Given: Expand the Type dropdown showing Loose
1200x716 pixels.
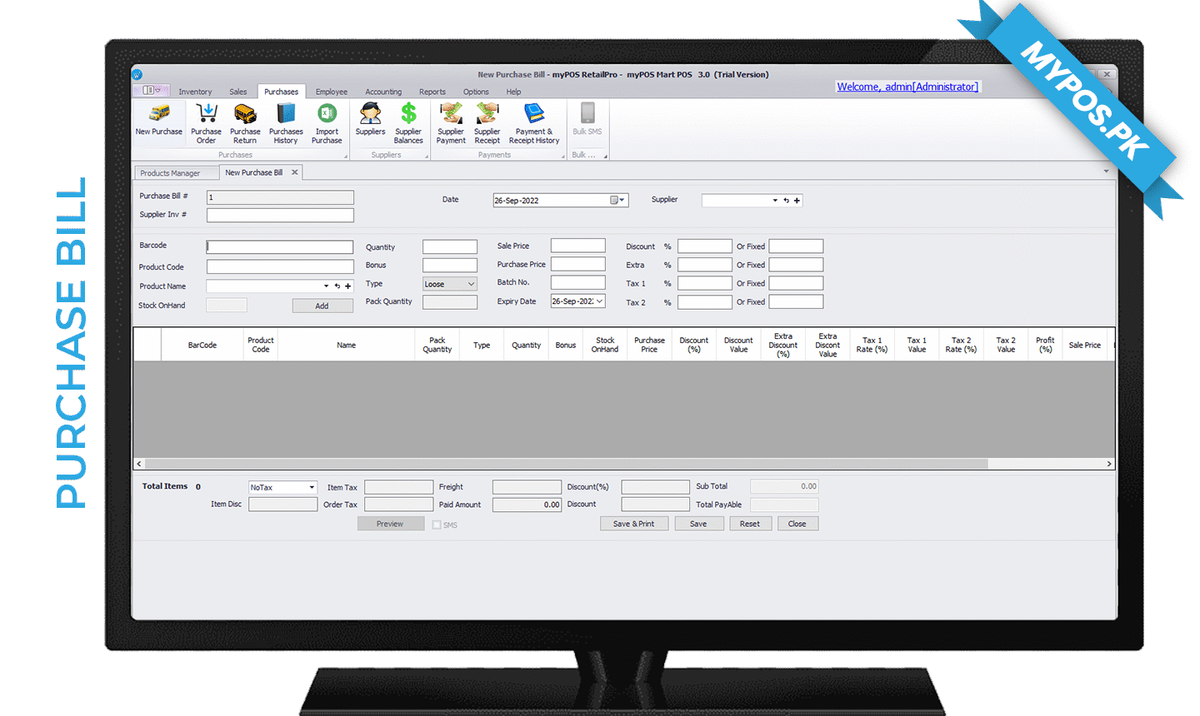Looking at the screenshot, I should (x=470, y=285).
